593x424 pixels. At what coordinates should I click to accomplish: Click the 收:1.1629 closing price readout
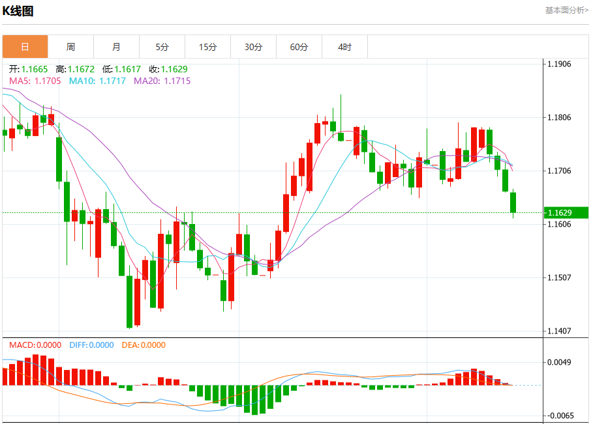tap(168, 69)
